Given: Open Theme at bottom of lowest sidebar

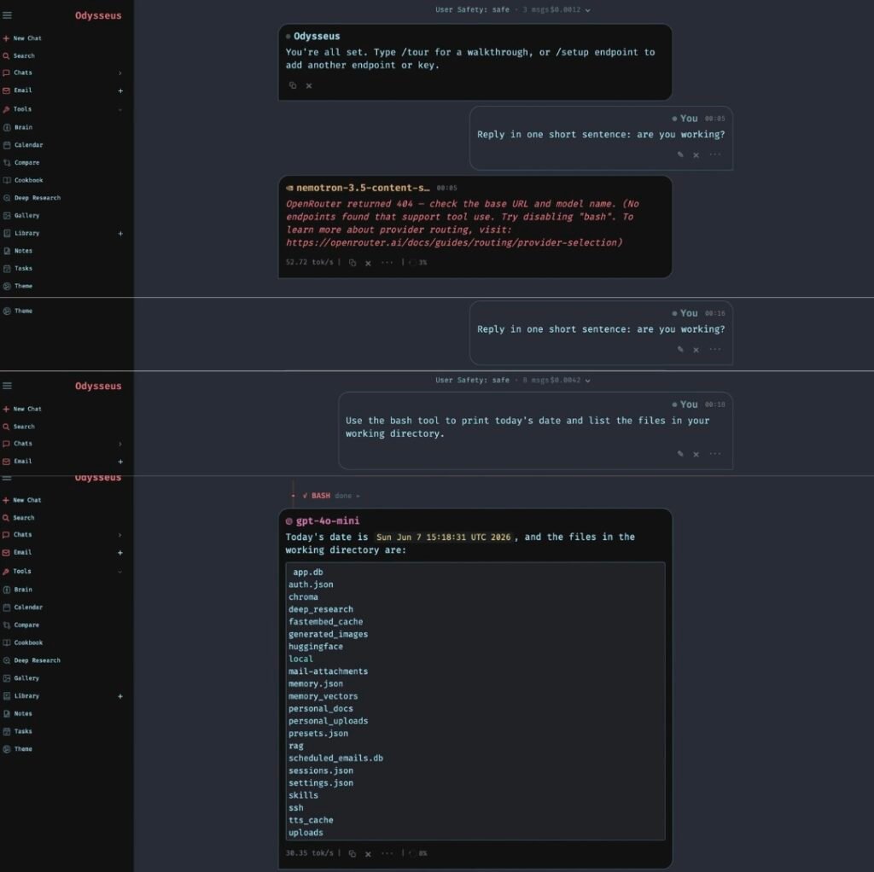Looking at the screenshot, I should (19, 749).
